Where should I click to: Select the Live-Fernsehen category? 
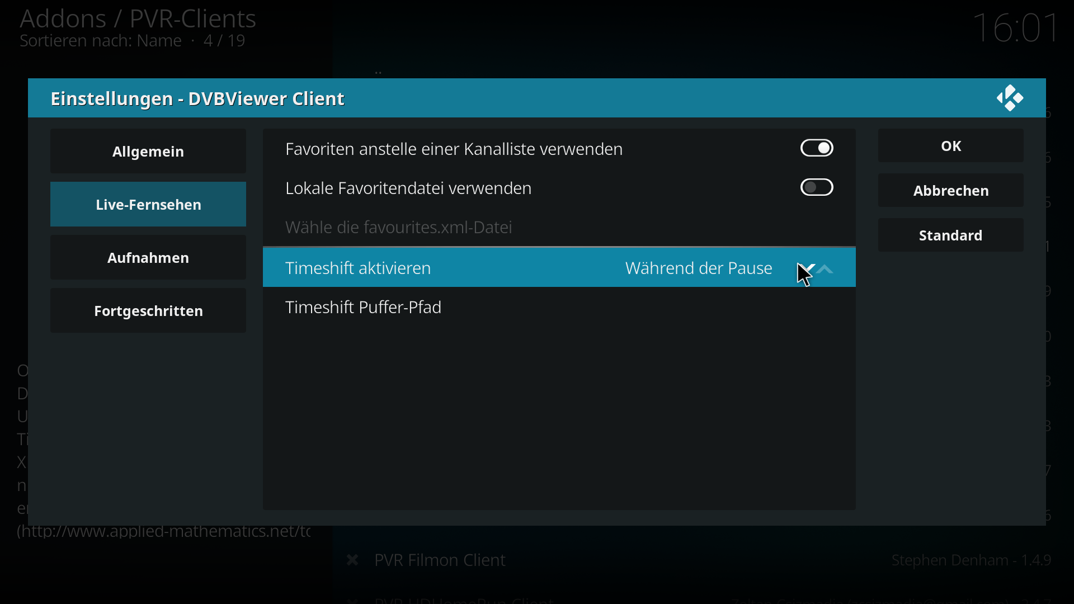148,204
